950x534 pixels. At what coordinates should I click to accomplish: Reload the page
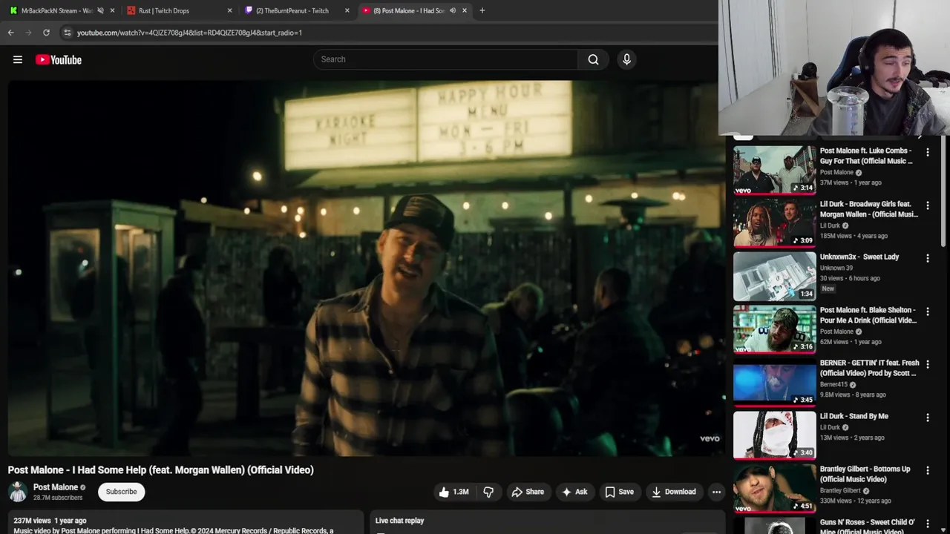click(x=46, y=33)
